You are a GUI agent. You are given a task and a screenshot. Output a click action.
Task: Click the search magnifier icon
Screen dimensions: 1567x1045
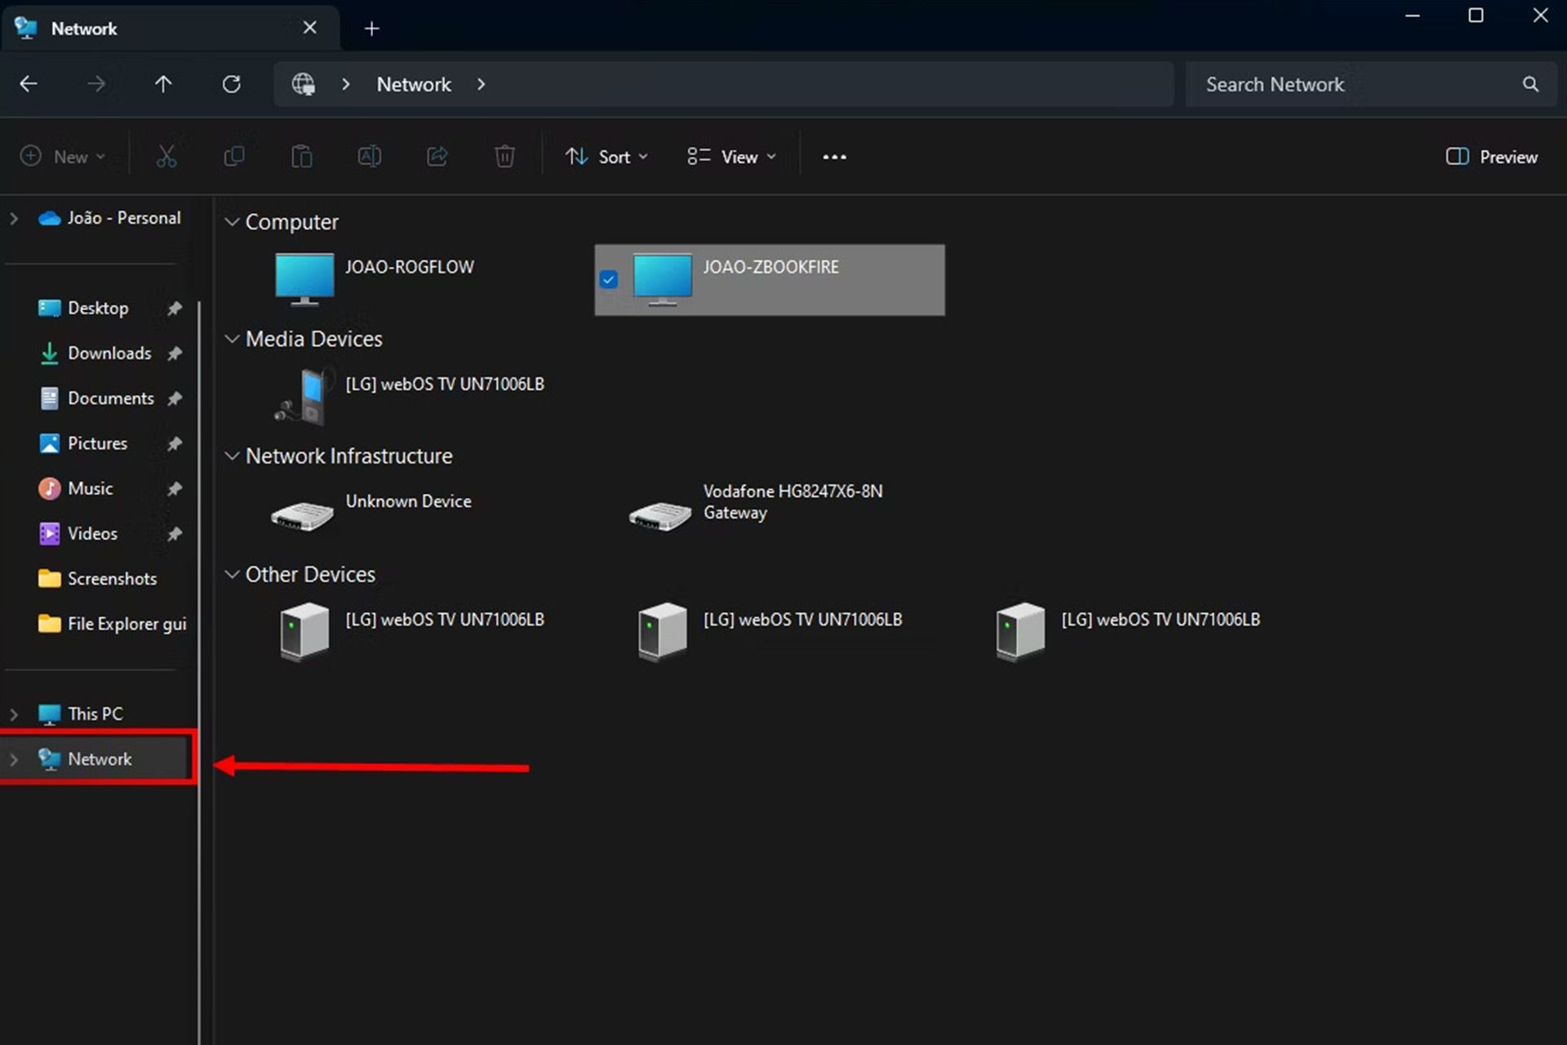(1530, 84)
